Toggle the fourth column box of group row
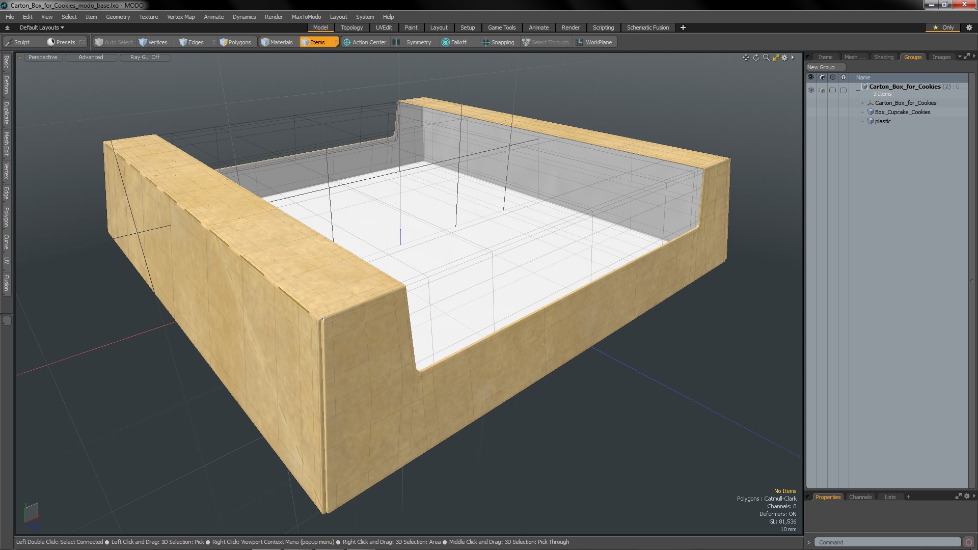 tap(843, 90)
